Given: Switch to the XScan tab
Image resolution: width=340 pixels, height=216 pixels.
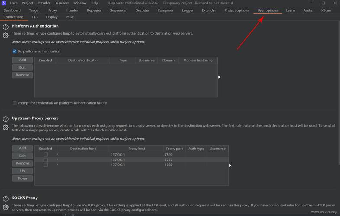Looking at the screenshot, I should (x=326, y=10).
